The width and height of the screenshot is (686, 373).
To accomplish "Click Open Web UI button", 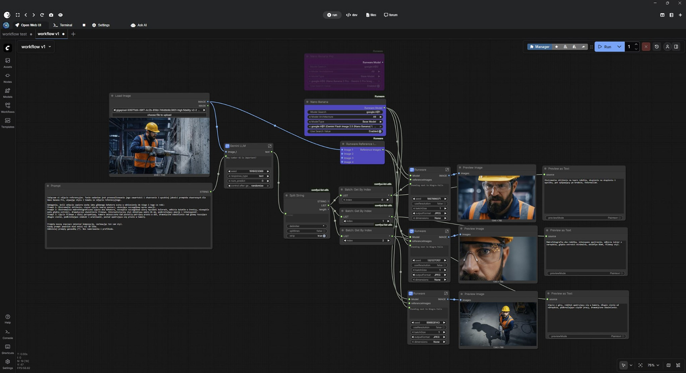I will coord(28,25).
